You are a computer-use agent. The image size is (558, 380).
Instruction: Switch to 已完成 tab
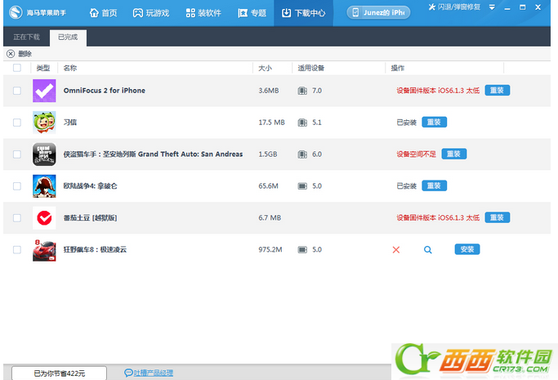tap(68, 38)
